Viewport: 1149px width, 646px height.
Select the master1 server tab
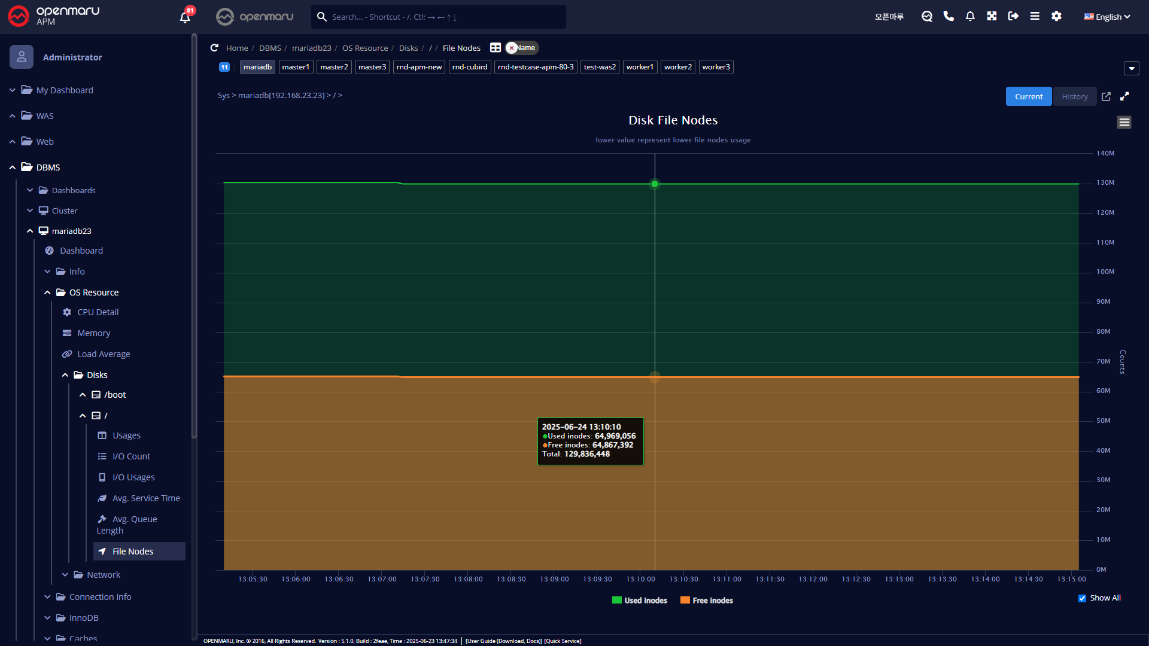[296, 67]
